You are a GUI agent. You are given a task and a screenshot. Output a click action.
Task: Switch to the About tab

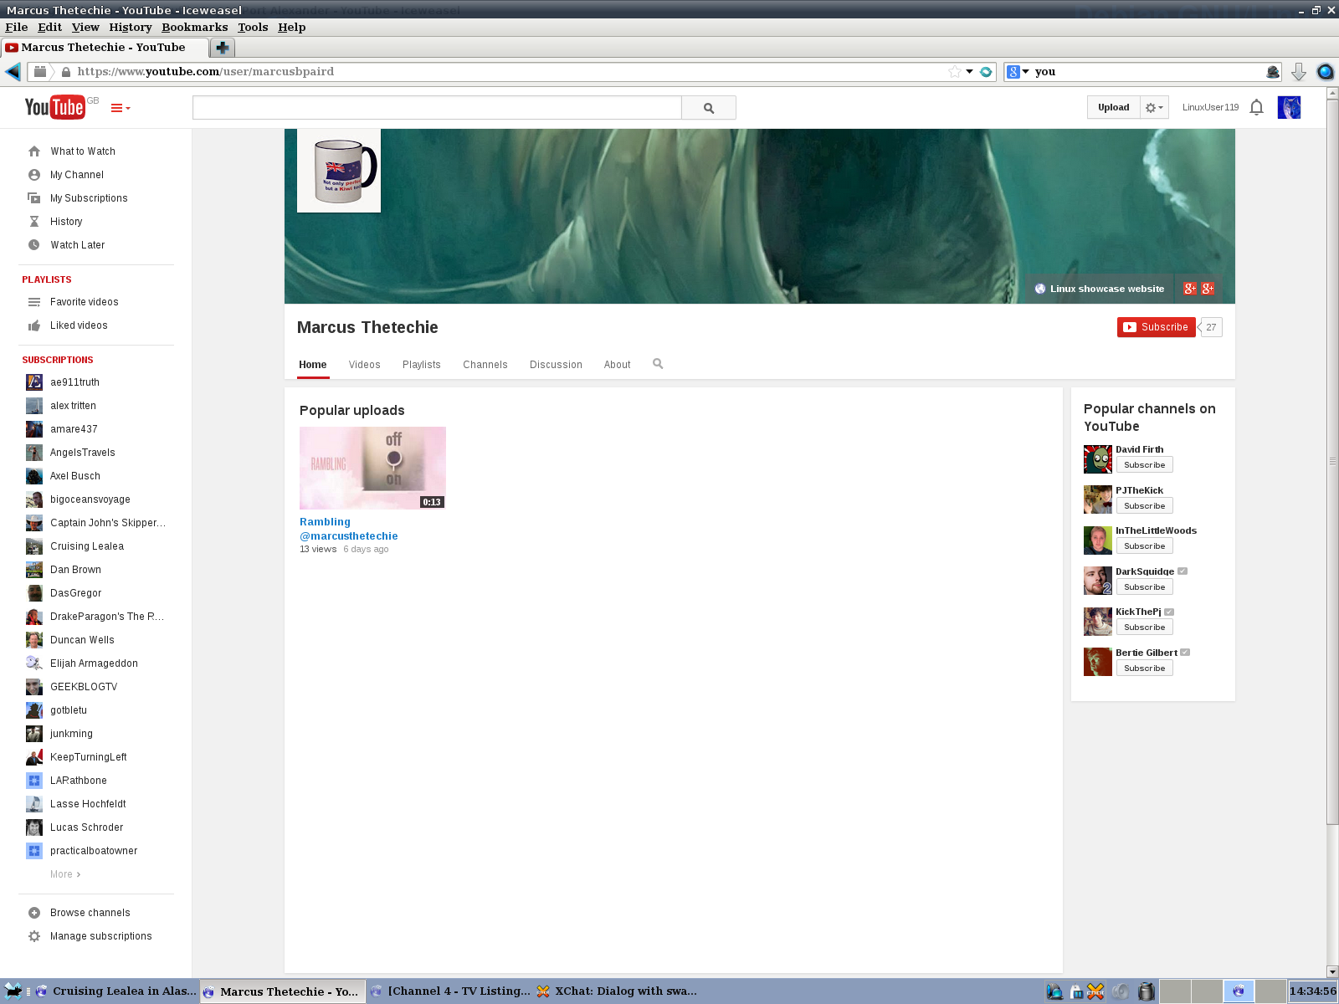(618, 365)
